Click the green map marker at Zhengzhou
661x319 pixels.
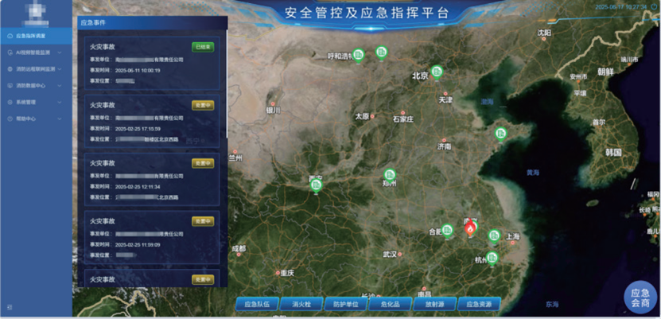(x=389, y=174)
